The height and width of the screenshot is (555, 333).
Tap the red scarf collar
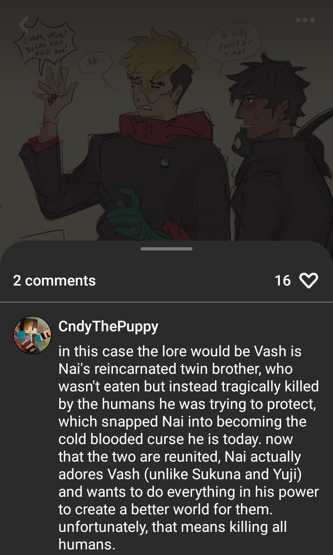click(164, 128)
